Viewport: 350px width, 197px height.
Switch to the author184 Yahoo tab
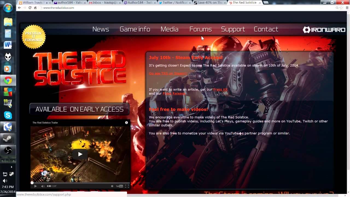point(69,3)
